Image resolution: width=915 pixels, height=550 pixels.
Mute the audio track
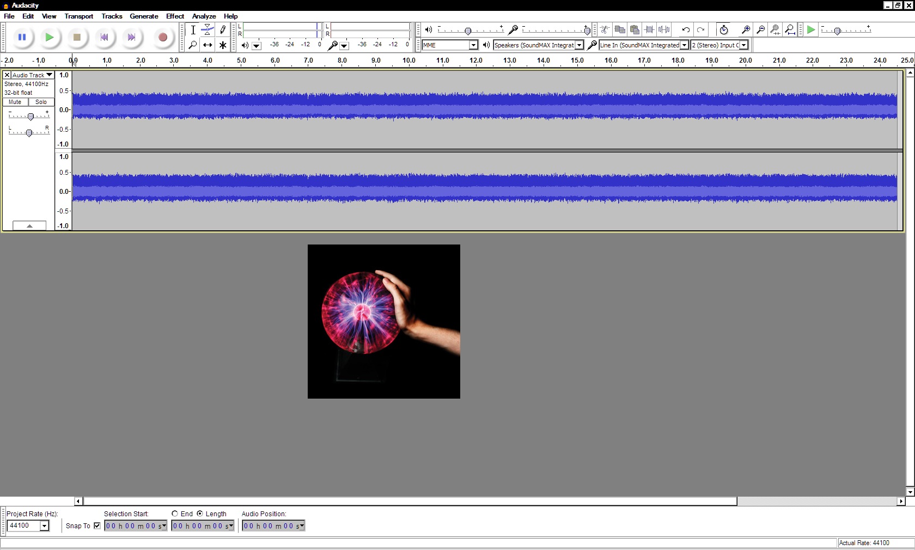pyautogui.click(x=15, y=102)
